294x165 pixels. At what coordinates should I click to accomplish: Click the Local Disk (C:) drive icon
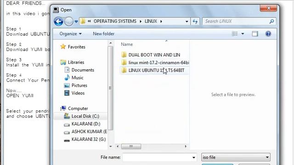pos(67,116)
